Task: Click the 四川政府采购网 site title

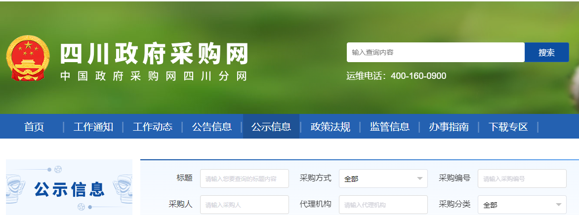Action: tap(154, 54)
